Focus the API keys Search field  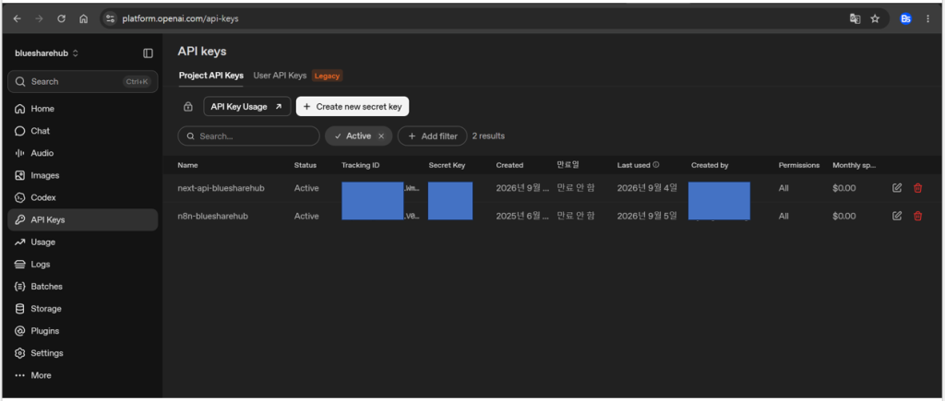[x=248, y=136]
